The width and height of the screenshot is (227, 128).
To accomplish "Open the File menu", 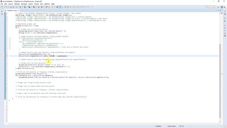I will click(2, 4).
